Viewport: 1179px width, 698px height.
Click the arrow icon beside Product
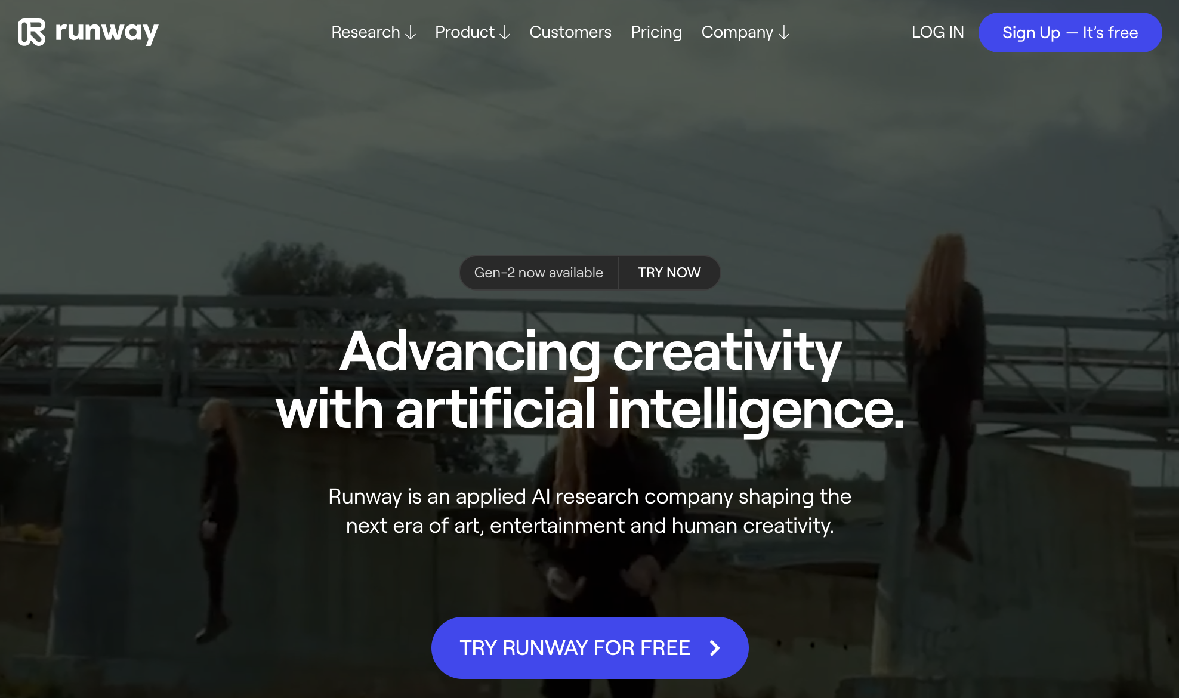point(505,33)
